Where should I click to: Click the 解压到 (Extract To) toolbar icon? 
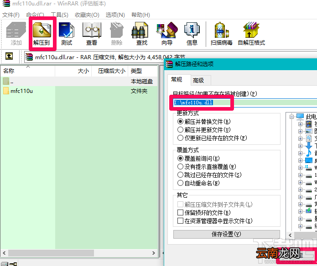pos(42,30)
